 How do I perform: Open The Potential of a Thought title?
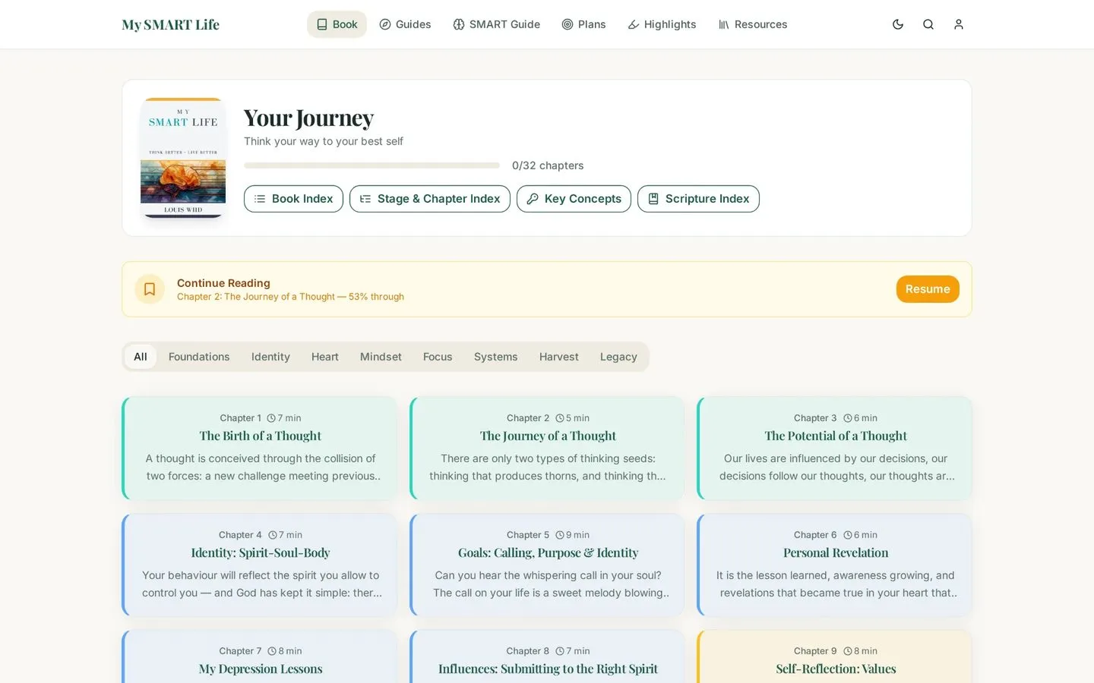(x=836, y=436)
